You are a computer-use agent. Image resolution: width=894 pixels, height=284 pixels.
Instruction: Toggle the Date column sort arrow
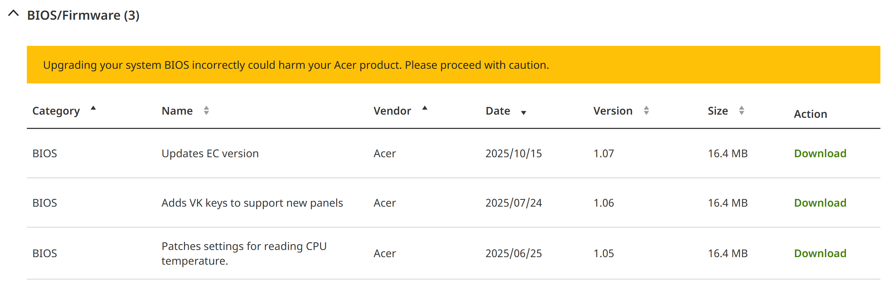point(523,113)
